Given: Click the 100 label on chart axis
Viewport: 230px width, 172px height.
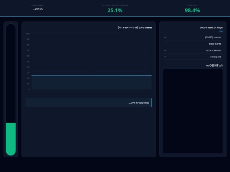Looking at the screenshot, I should pos(28,34).
